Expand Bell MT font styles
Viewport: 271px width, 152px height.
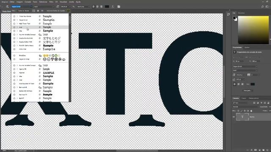tap(17, 98)
